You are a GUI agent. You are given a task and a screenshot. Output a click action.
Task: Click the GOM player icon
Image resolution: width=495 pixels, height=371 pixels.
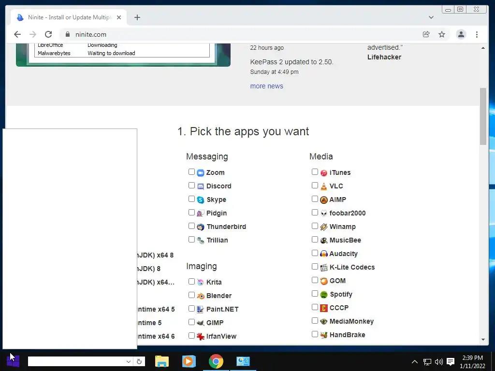(324, 281)
